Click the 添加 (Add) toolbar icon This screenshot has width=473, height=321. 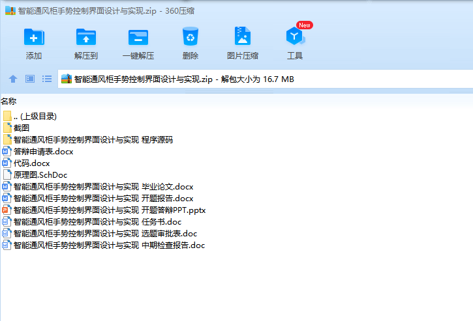tap(34, 37)
